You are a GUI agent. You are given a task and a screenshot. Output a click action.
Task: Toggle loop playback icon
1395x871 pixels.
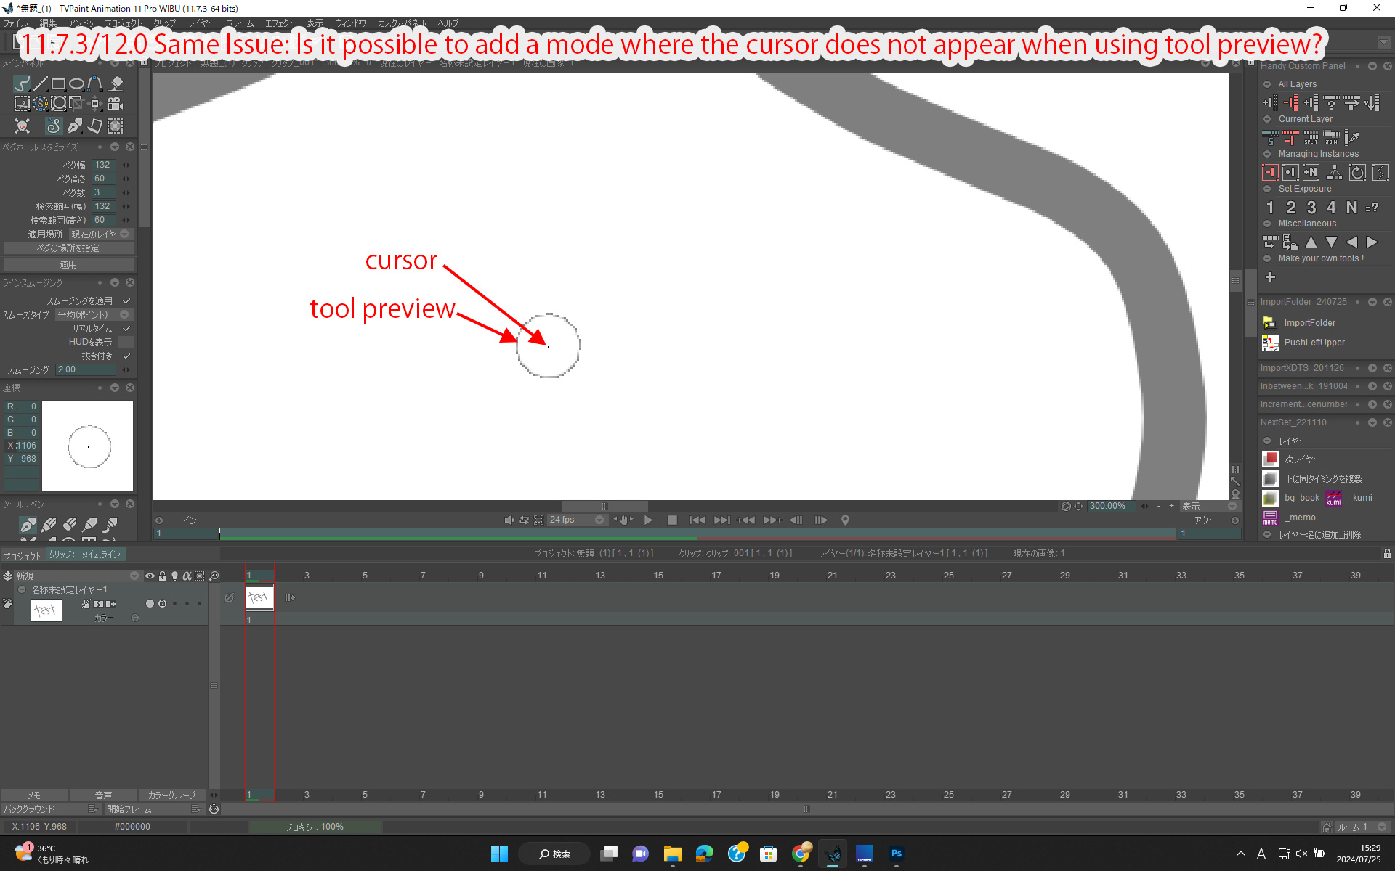click(524, 520)
